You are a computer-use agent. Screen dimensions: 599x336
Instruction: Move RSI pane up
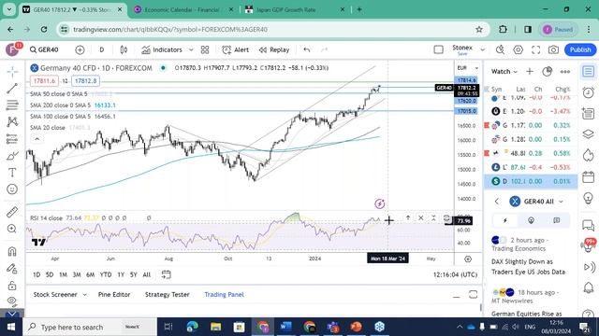point(408,217)
